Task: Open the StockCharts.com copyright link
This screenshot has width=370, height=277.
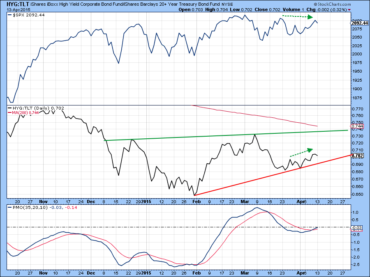Action: pos(332,4)
